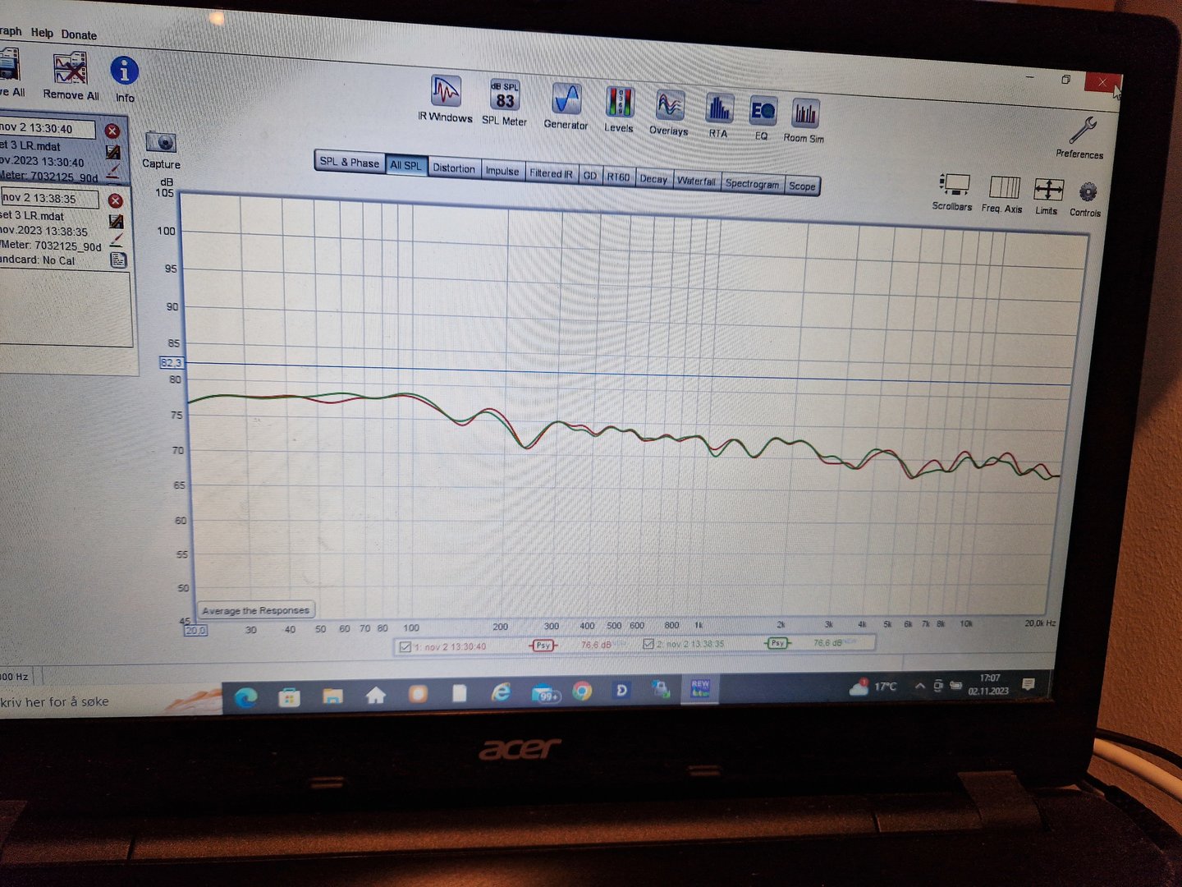Open the RTA analyzer

coord(719,115)
